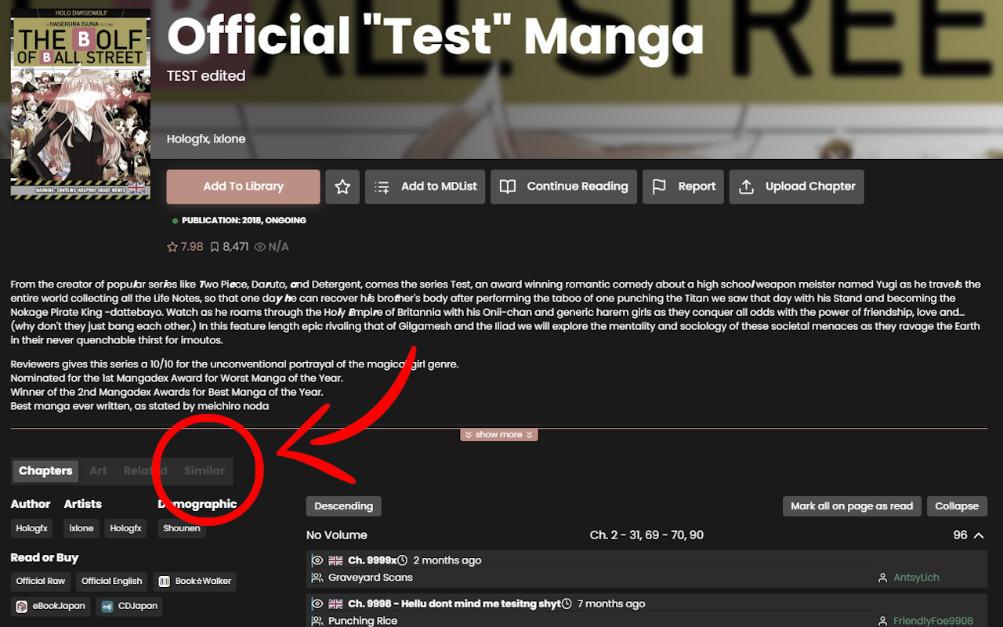Open Continue Reading with the book icon

click(x=564, y=187)
